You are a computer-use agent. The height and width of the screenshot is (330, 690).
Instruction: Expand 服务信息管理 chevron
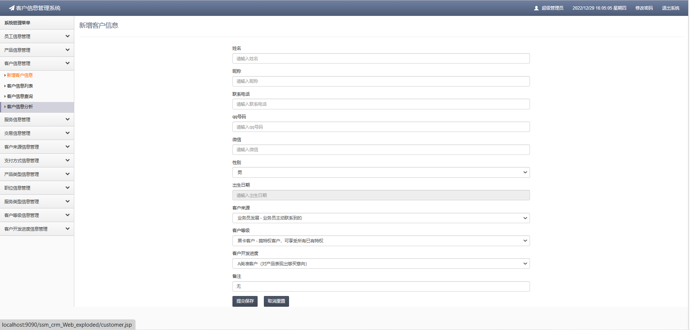pos(67,119)
